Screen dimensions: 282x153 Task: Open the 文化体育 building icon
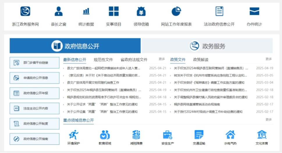[262, 135]
